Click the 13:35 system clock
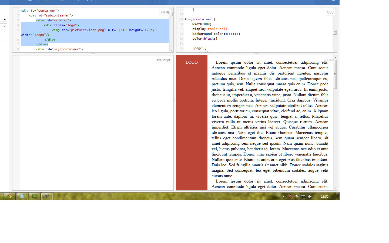The height and width of the screenshot is (243, 389). point(324,197)
